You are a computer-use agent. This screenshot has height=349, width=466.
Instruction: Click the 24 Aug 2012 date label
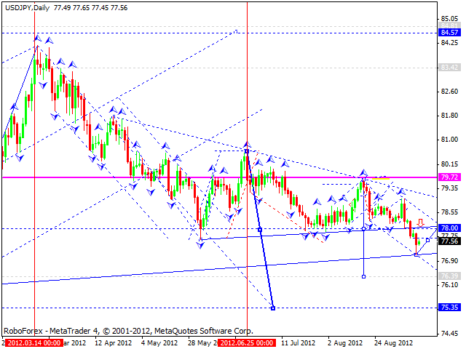pyautogui.click(x=393, y=343)
